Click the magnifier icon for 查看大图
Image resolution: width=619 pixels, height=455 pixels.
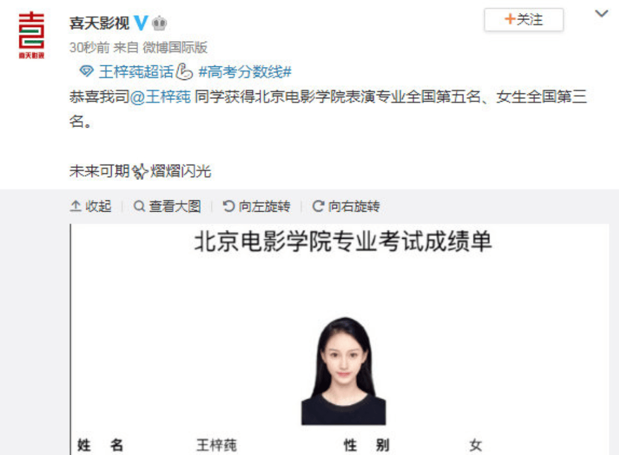pos(139,206)
